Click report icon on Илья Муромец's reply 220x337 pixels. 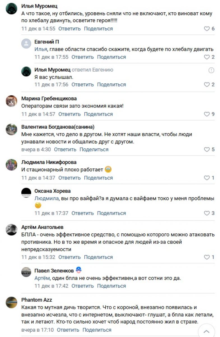pyautogui.click(x=211, y=70)
